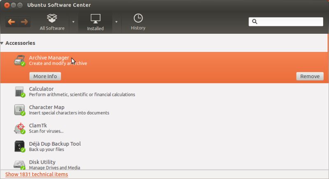Select the ClamTk entry
This screenshot has width=329, height=179.
[x=164, y=128]
